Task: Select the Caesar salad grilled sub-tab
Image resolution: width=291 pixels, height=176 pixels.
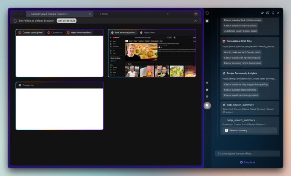Action: 31,33
